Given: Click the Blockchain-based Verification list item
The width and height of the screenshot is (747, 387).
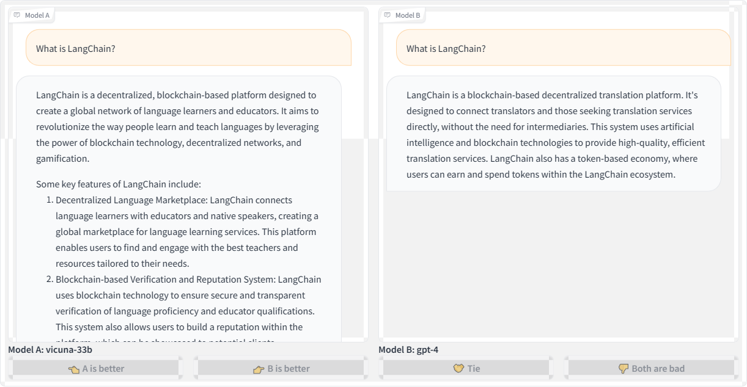Looking at the screenshot, I should click(188, 303).
